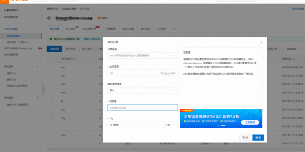The image size is (305, 152).
Task: Click the 确定 button to confirm
Action: tap(258, 137)
